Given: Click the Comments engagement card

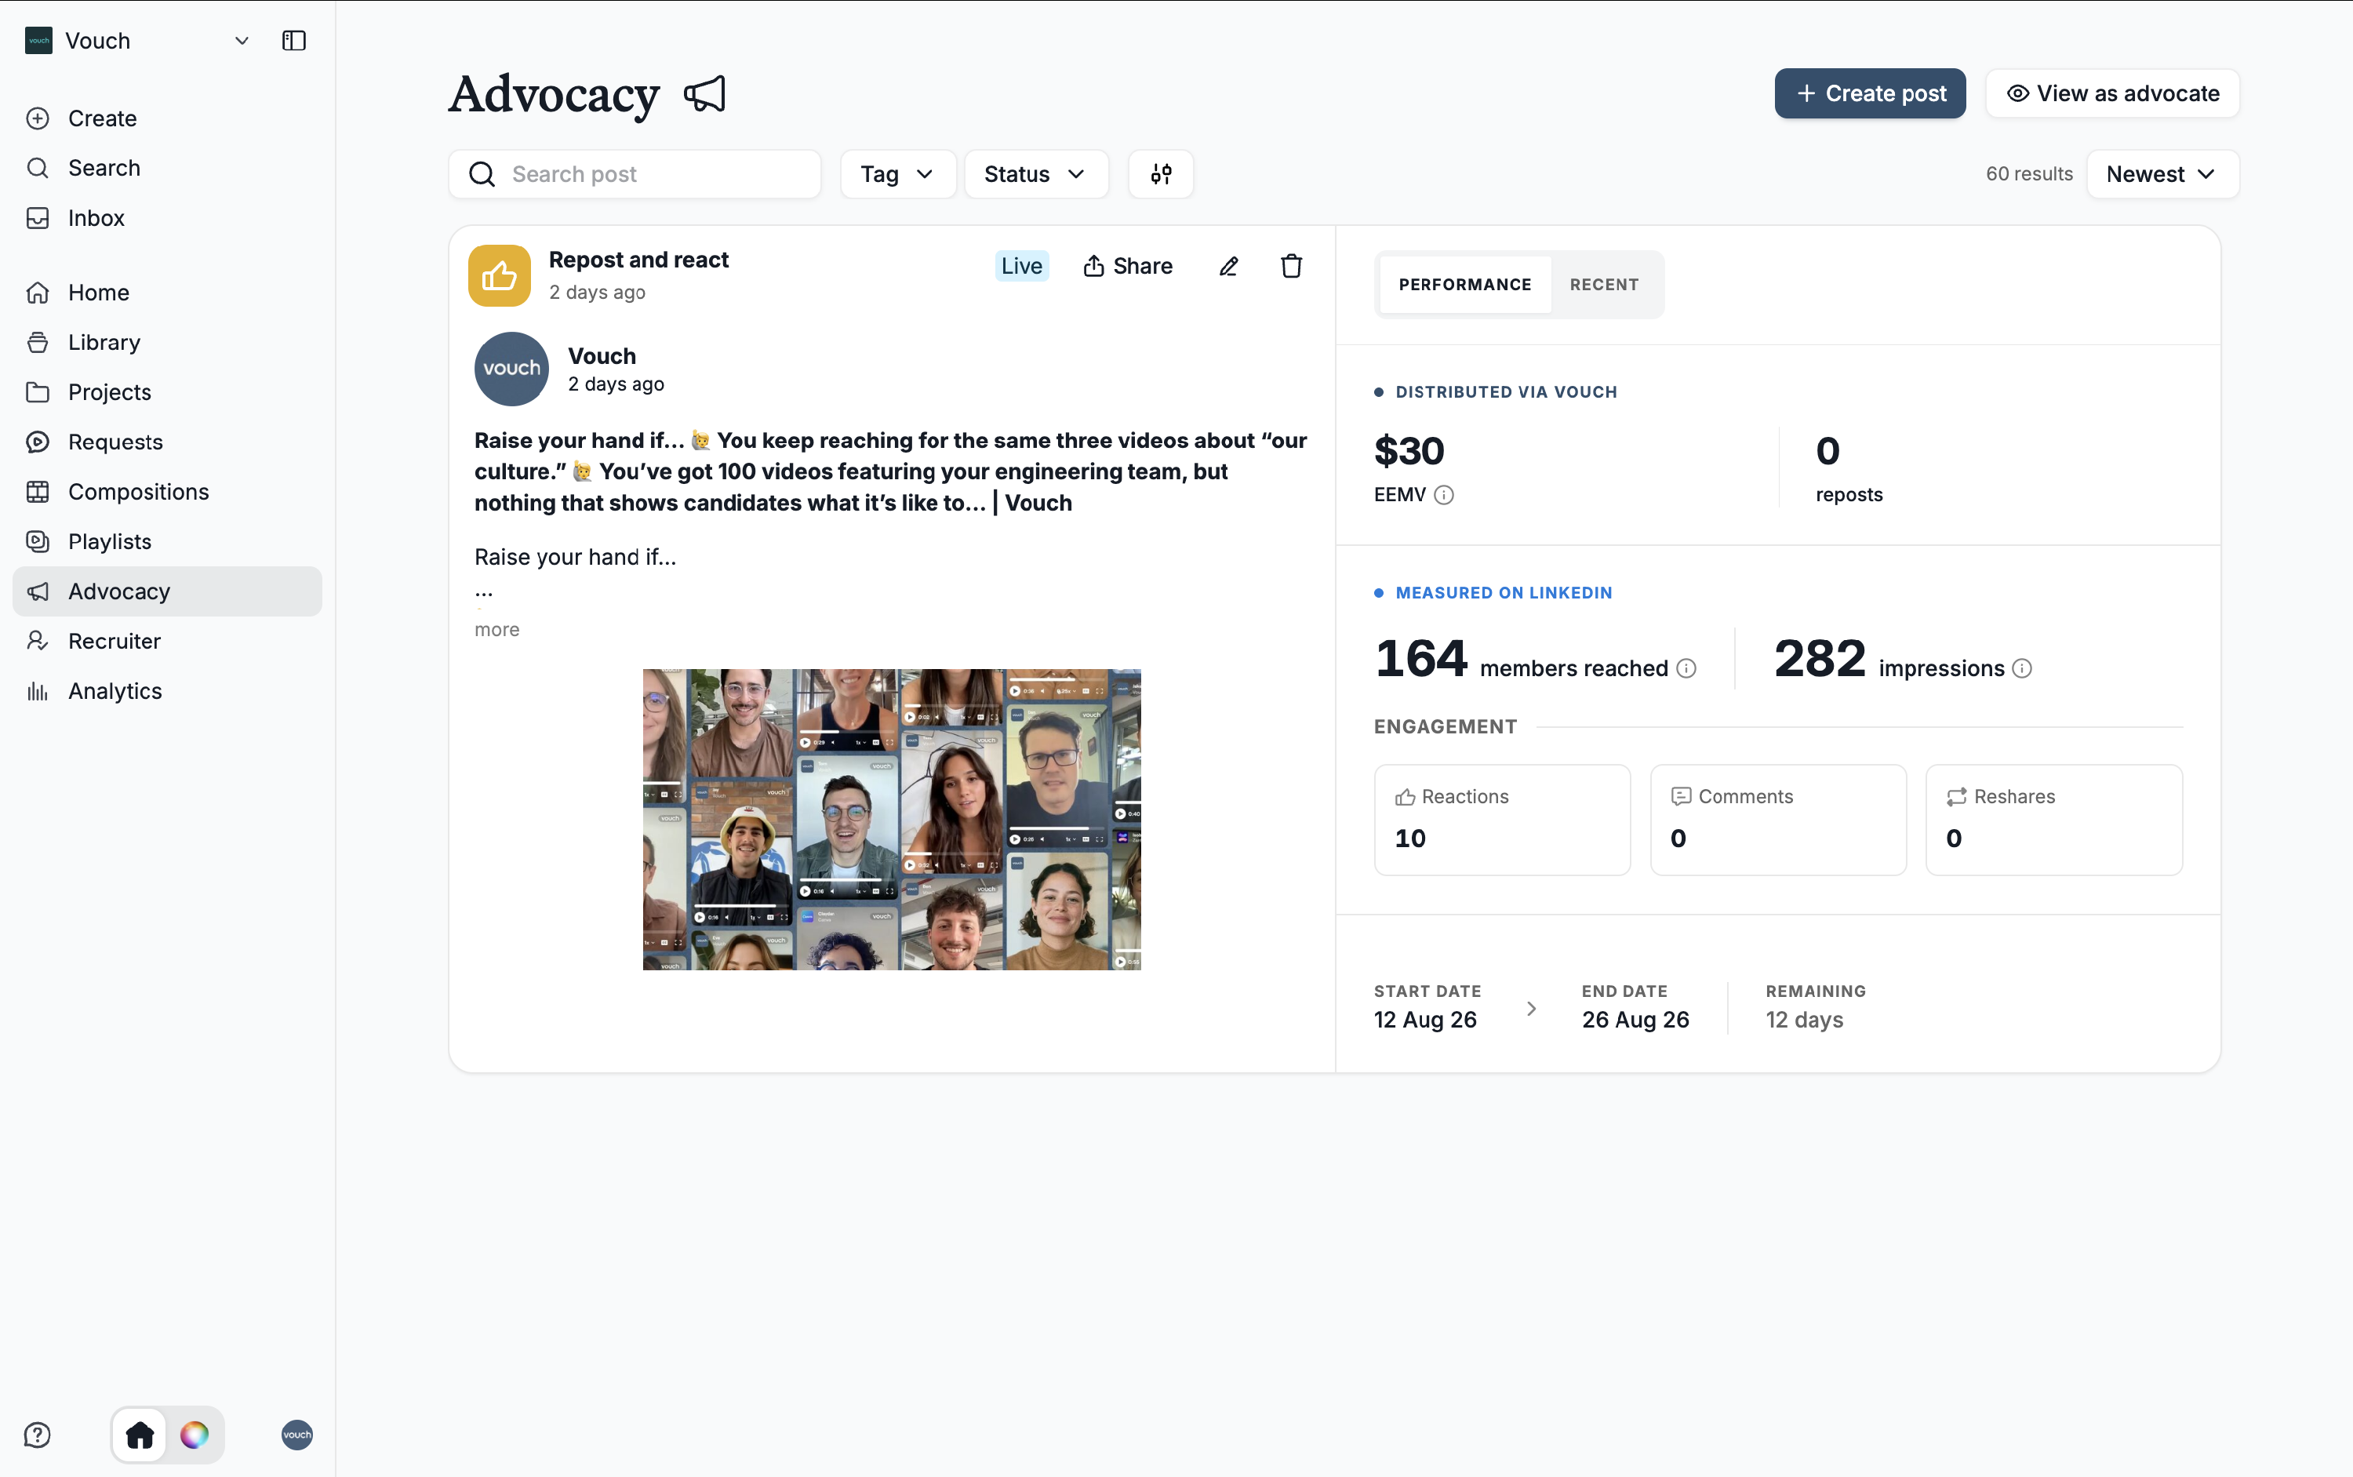Looking at the screenshot, I should click(x=1778, y=820).
